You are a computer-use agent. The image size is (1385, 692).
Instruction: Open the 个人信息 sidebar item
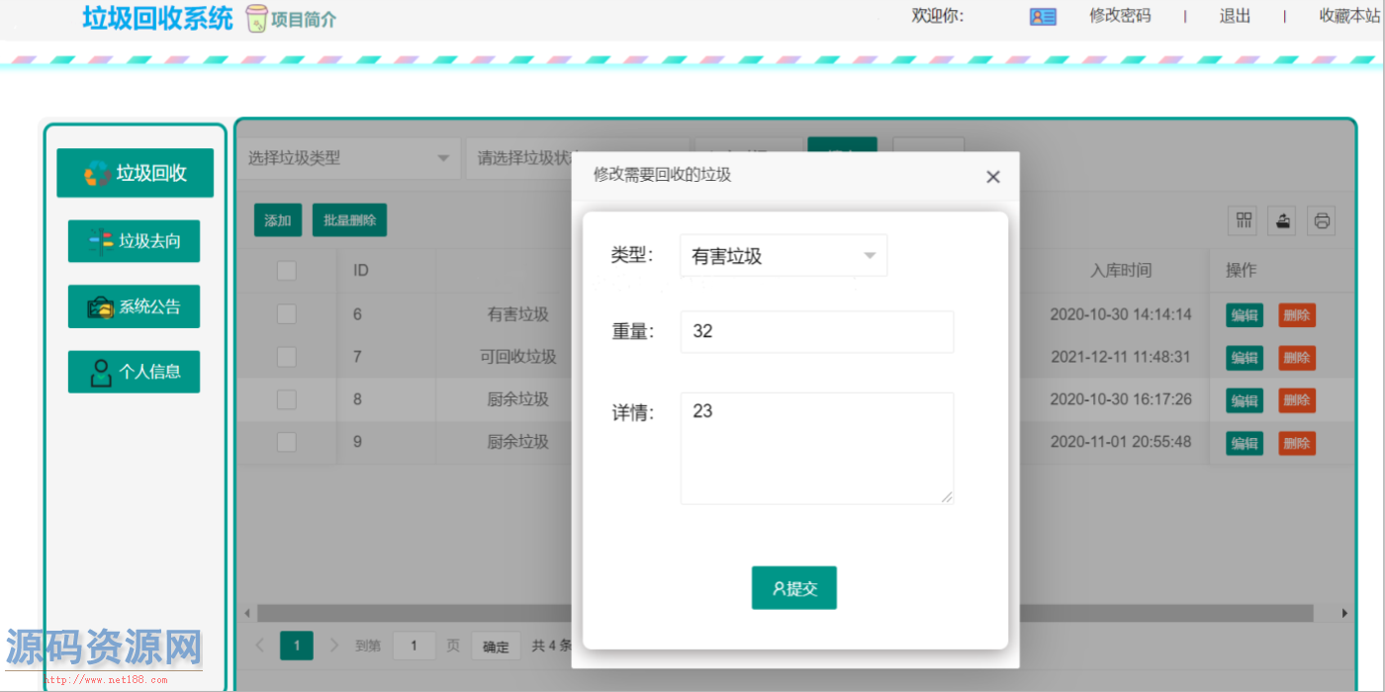(134, 372)
